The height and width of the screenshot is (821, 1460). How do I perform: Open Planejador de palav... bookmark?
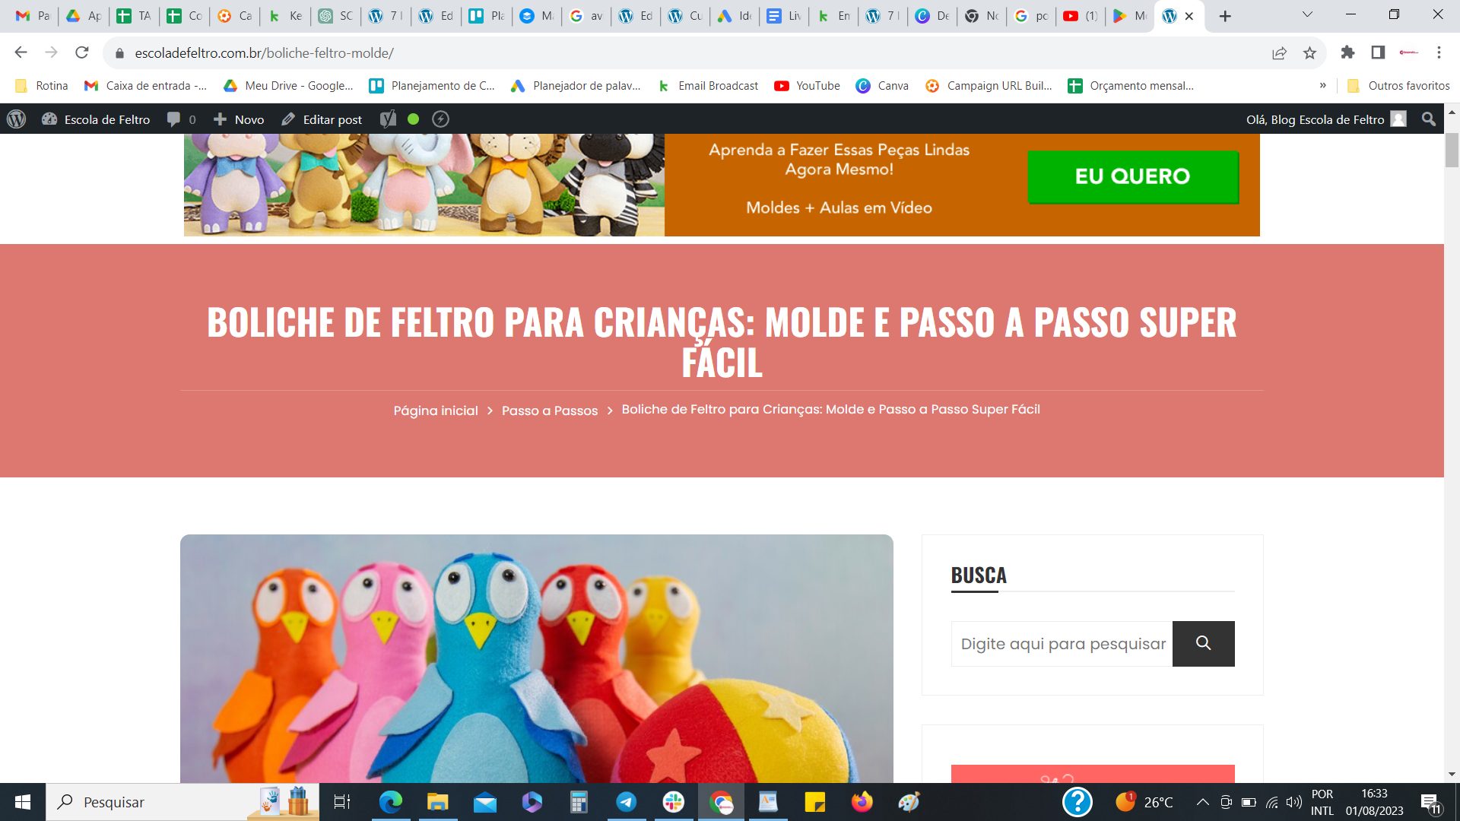[576, 86]
